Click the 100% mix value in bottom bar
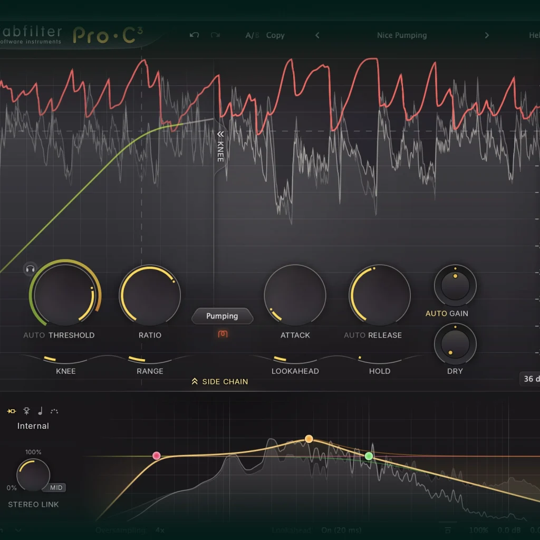 (479, 530)
